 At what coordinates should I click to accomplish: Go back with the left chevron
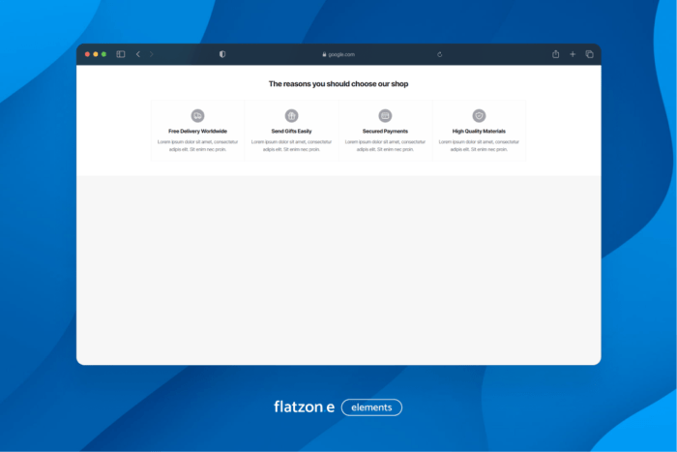coord(138,54)
